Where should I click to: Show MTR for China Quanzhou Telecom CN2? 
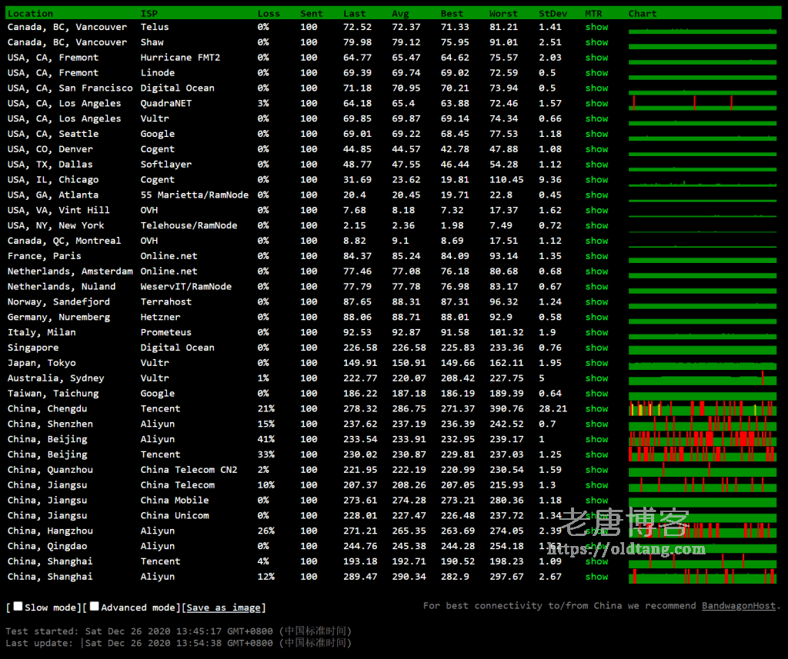tap(596, 470)
